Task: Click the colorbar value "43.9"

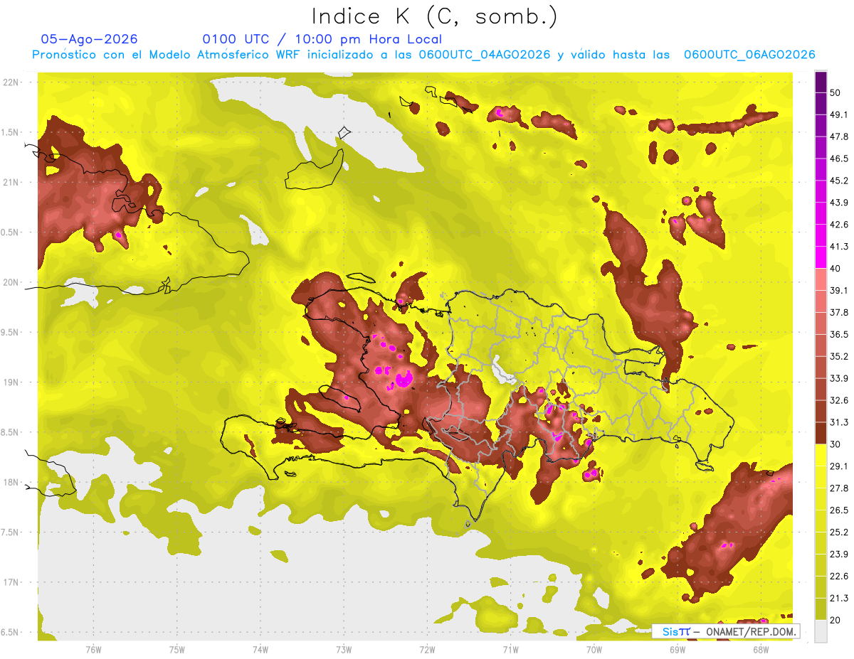Action: tap(840, 203)
